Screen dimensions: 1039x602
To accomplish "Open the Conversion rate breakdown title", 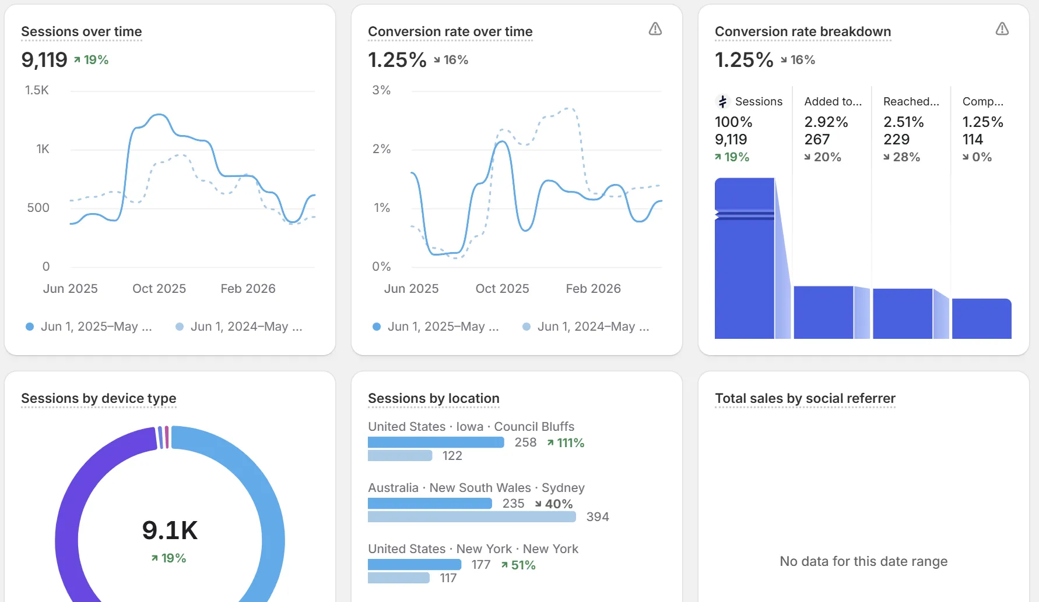I will (803, 31).
